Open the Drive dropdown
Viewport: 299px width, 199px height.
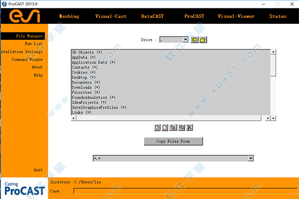[x=185, y=40]
